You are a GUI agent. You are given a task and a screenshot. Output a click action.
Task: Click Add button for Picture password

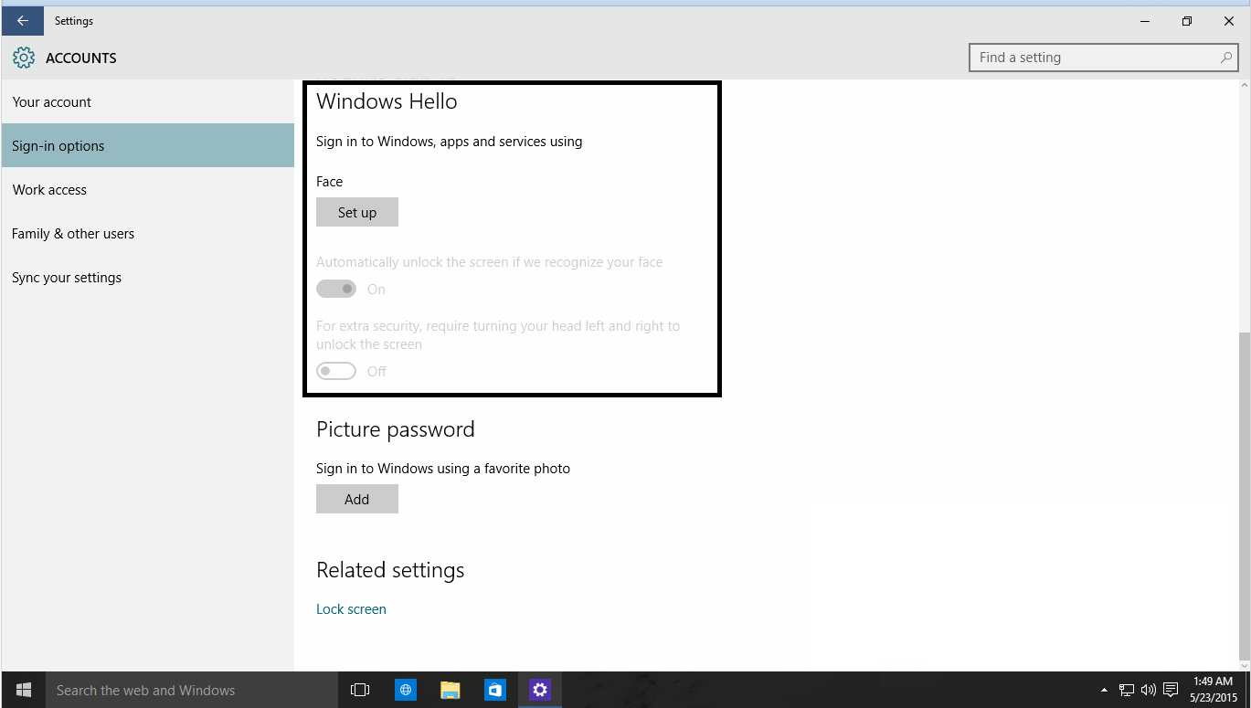357,500
